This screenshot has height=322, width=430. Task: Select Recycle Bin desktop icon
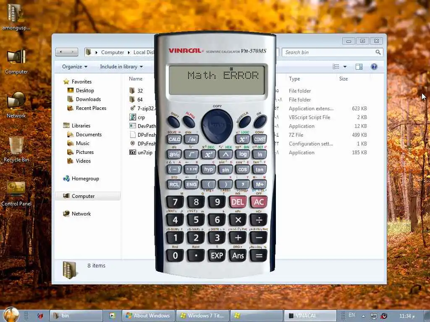click(x=16, y=150)
